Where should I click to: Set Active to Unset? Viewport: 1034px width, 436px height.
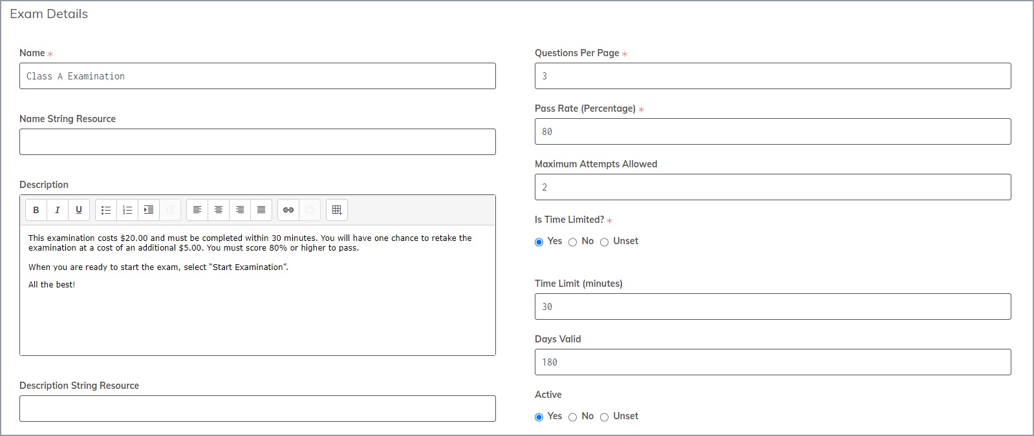tap(604, 417)
